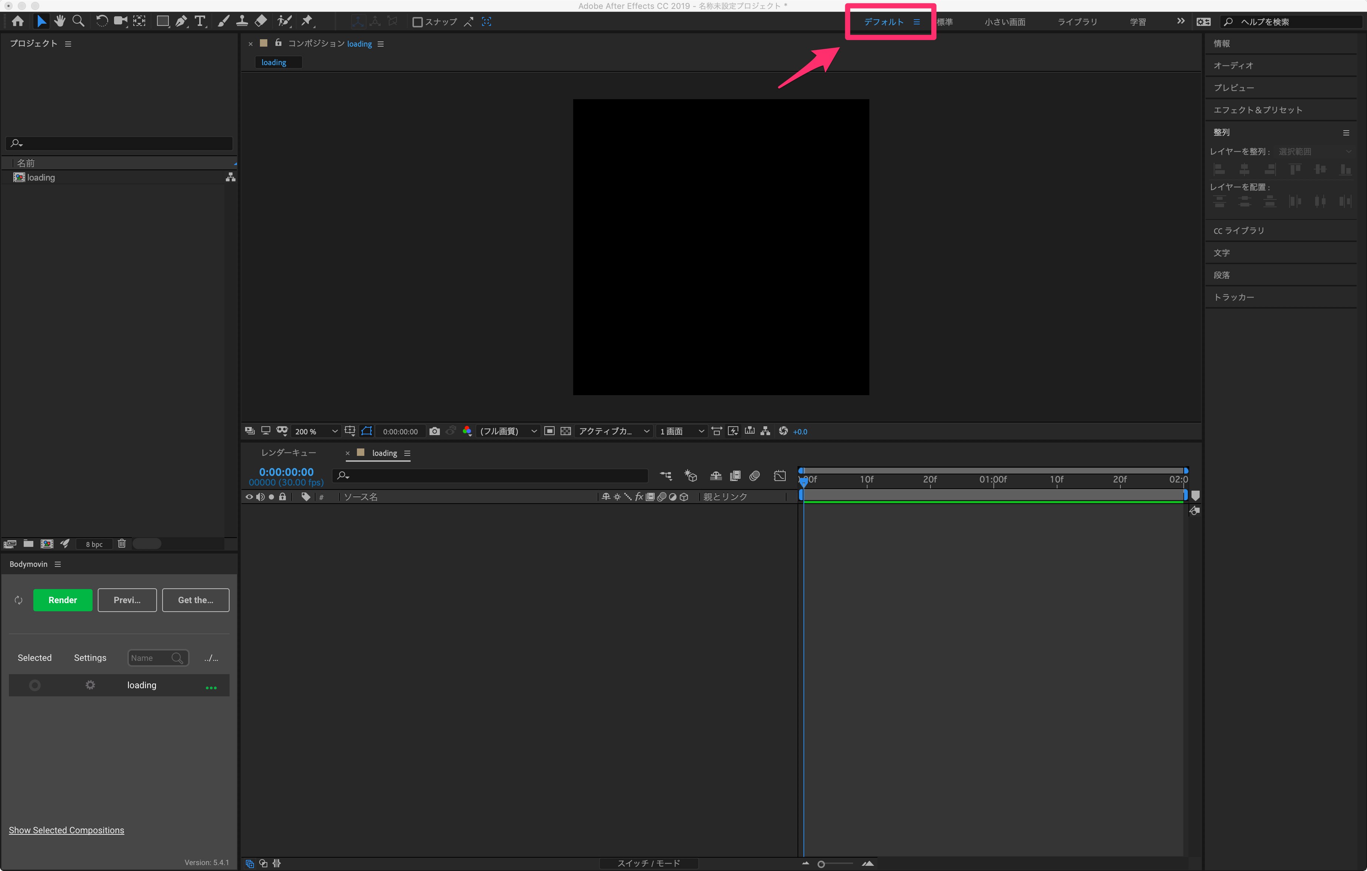1367x871 pixels.
Task: Click Show Selected Compositions link
Action: [66, 830]
